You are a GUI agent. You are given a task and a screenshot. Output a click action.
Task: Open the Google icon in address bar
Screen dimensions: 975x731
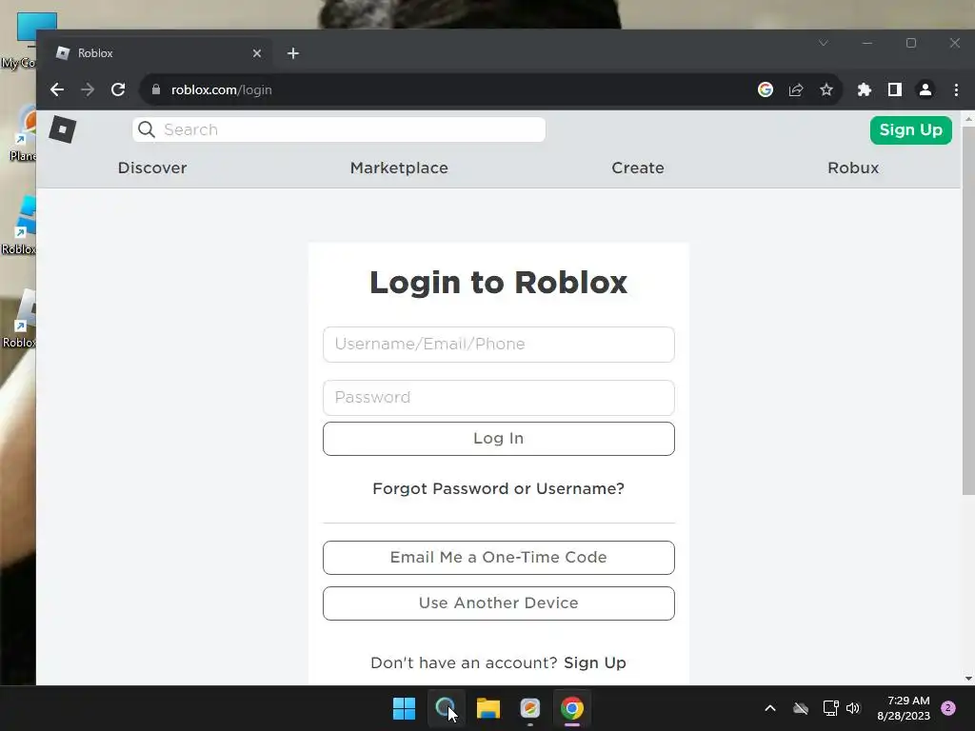click(x=766, y=89)
